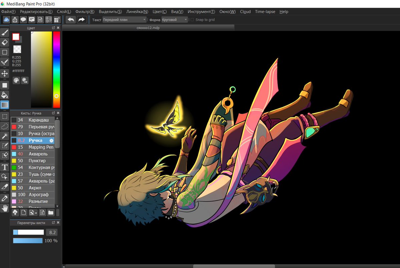Open the color palette icon
The image size is (400, 268).
pyautogui.click(x=16, y=80)
